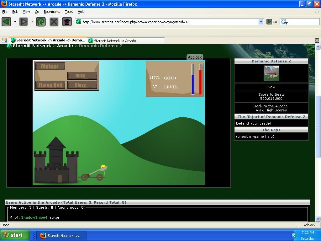Click the 11771 gold value
The image size is (321, 241).
pyautogui.click(x=154, y=77)
